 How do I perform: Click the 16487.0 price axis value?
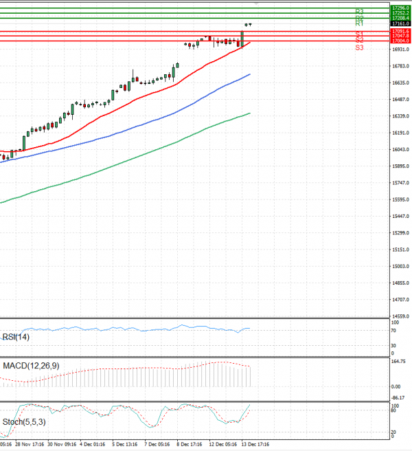click(x=400, y=100)
